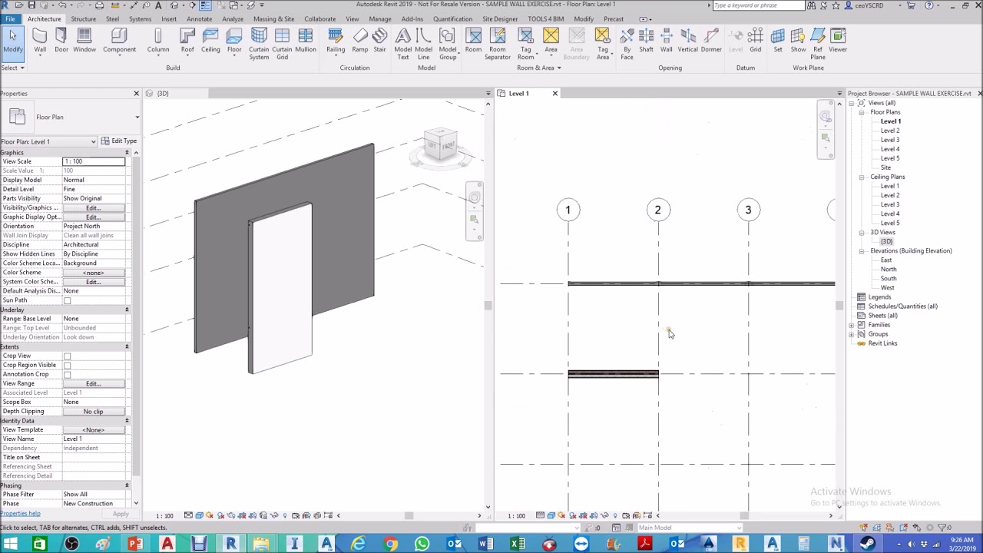Select the Column tool
Image resolution: width=983 pixels, height=553 pixels.
[158, 41]
